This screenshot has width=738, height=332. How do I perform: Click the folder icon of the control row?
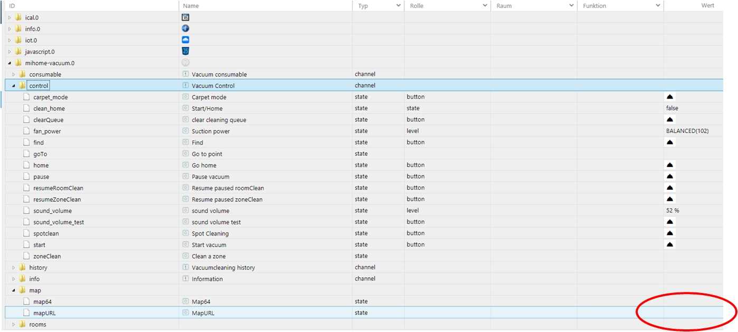click(22, 85)
